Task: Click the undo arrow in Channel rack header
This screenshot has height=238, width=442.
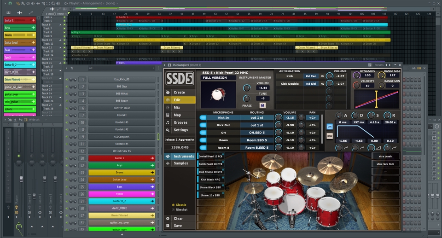Action: (x=72, y=68)
